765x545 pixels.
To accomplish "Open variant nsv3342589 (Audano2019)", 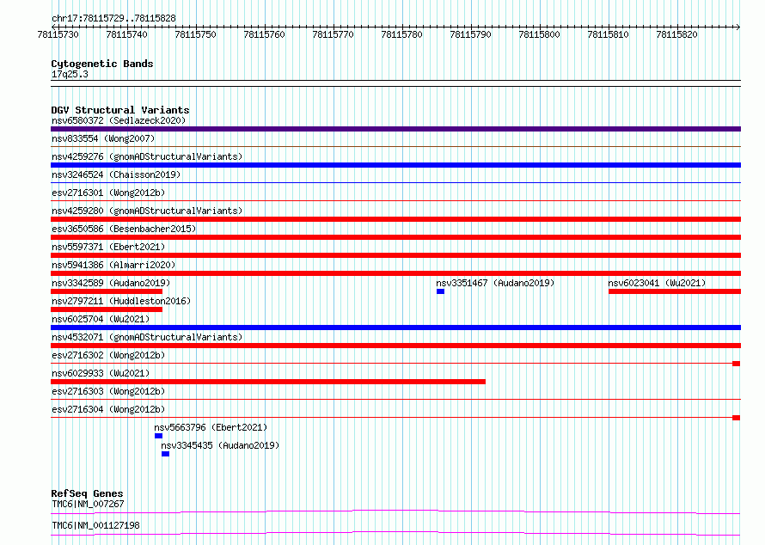I will [x=111, y=283].
